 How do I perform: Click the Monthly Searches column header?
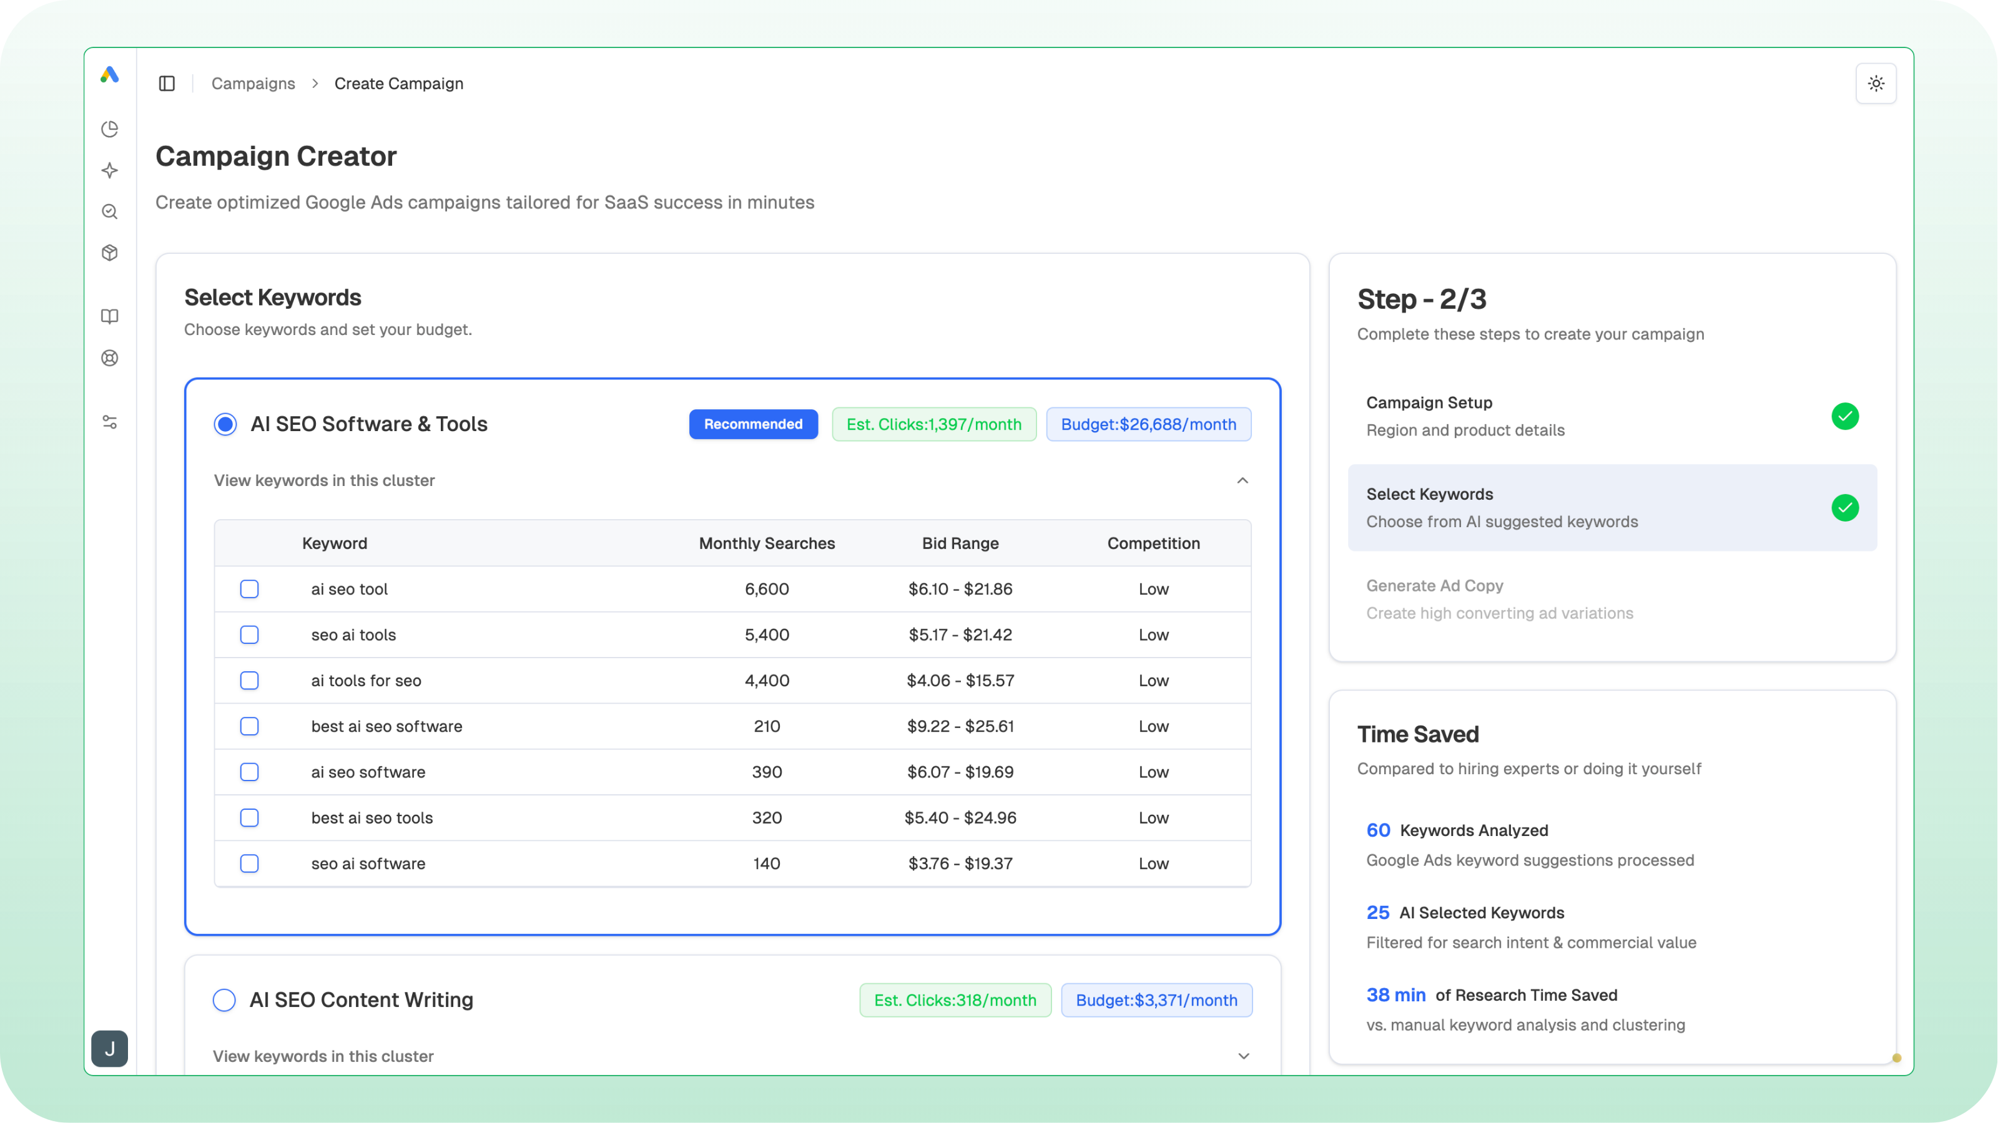click(766, 543)
